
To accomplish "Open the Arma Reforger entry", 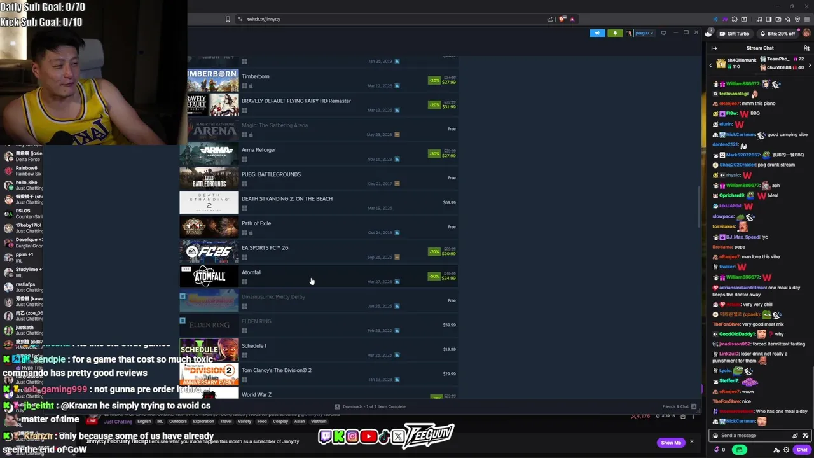I will (x=318, y=154).
